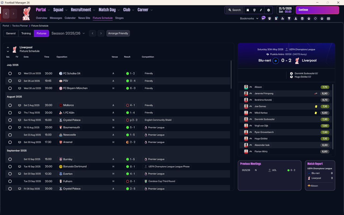Switch to the Training tab
Screen dimensions: 344x215
[26, 33]
